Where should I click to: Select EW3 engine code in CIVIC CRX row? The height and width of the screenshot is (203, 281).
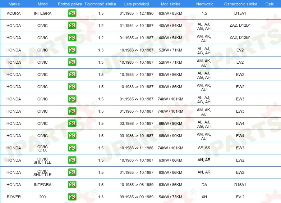click(240, 148)
